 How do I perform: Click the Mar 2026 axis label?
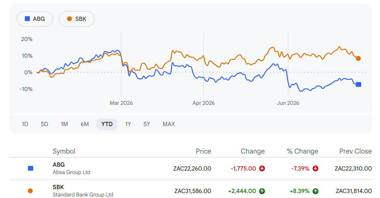tap(121, 103)
